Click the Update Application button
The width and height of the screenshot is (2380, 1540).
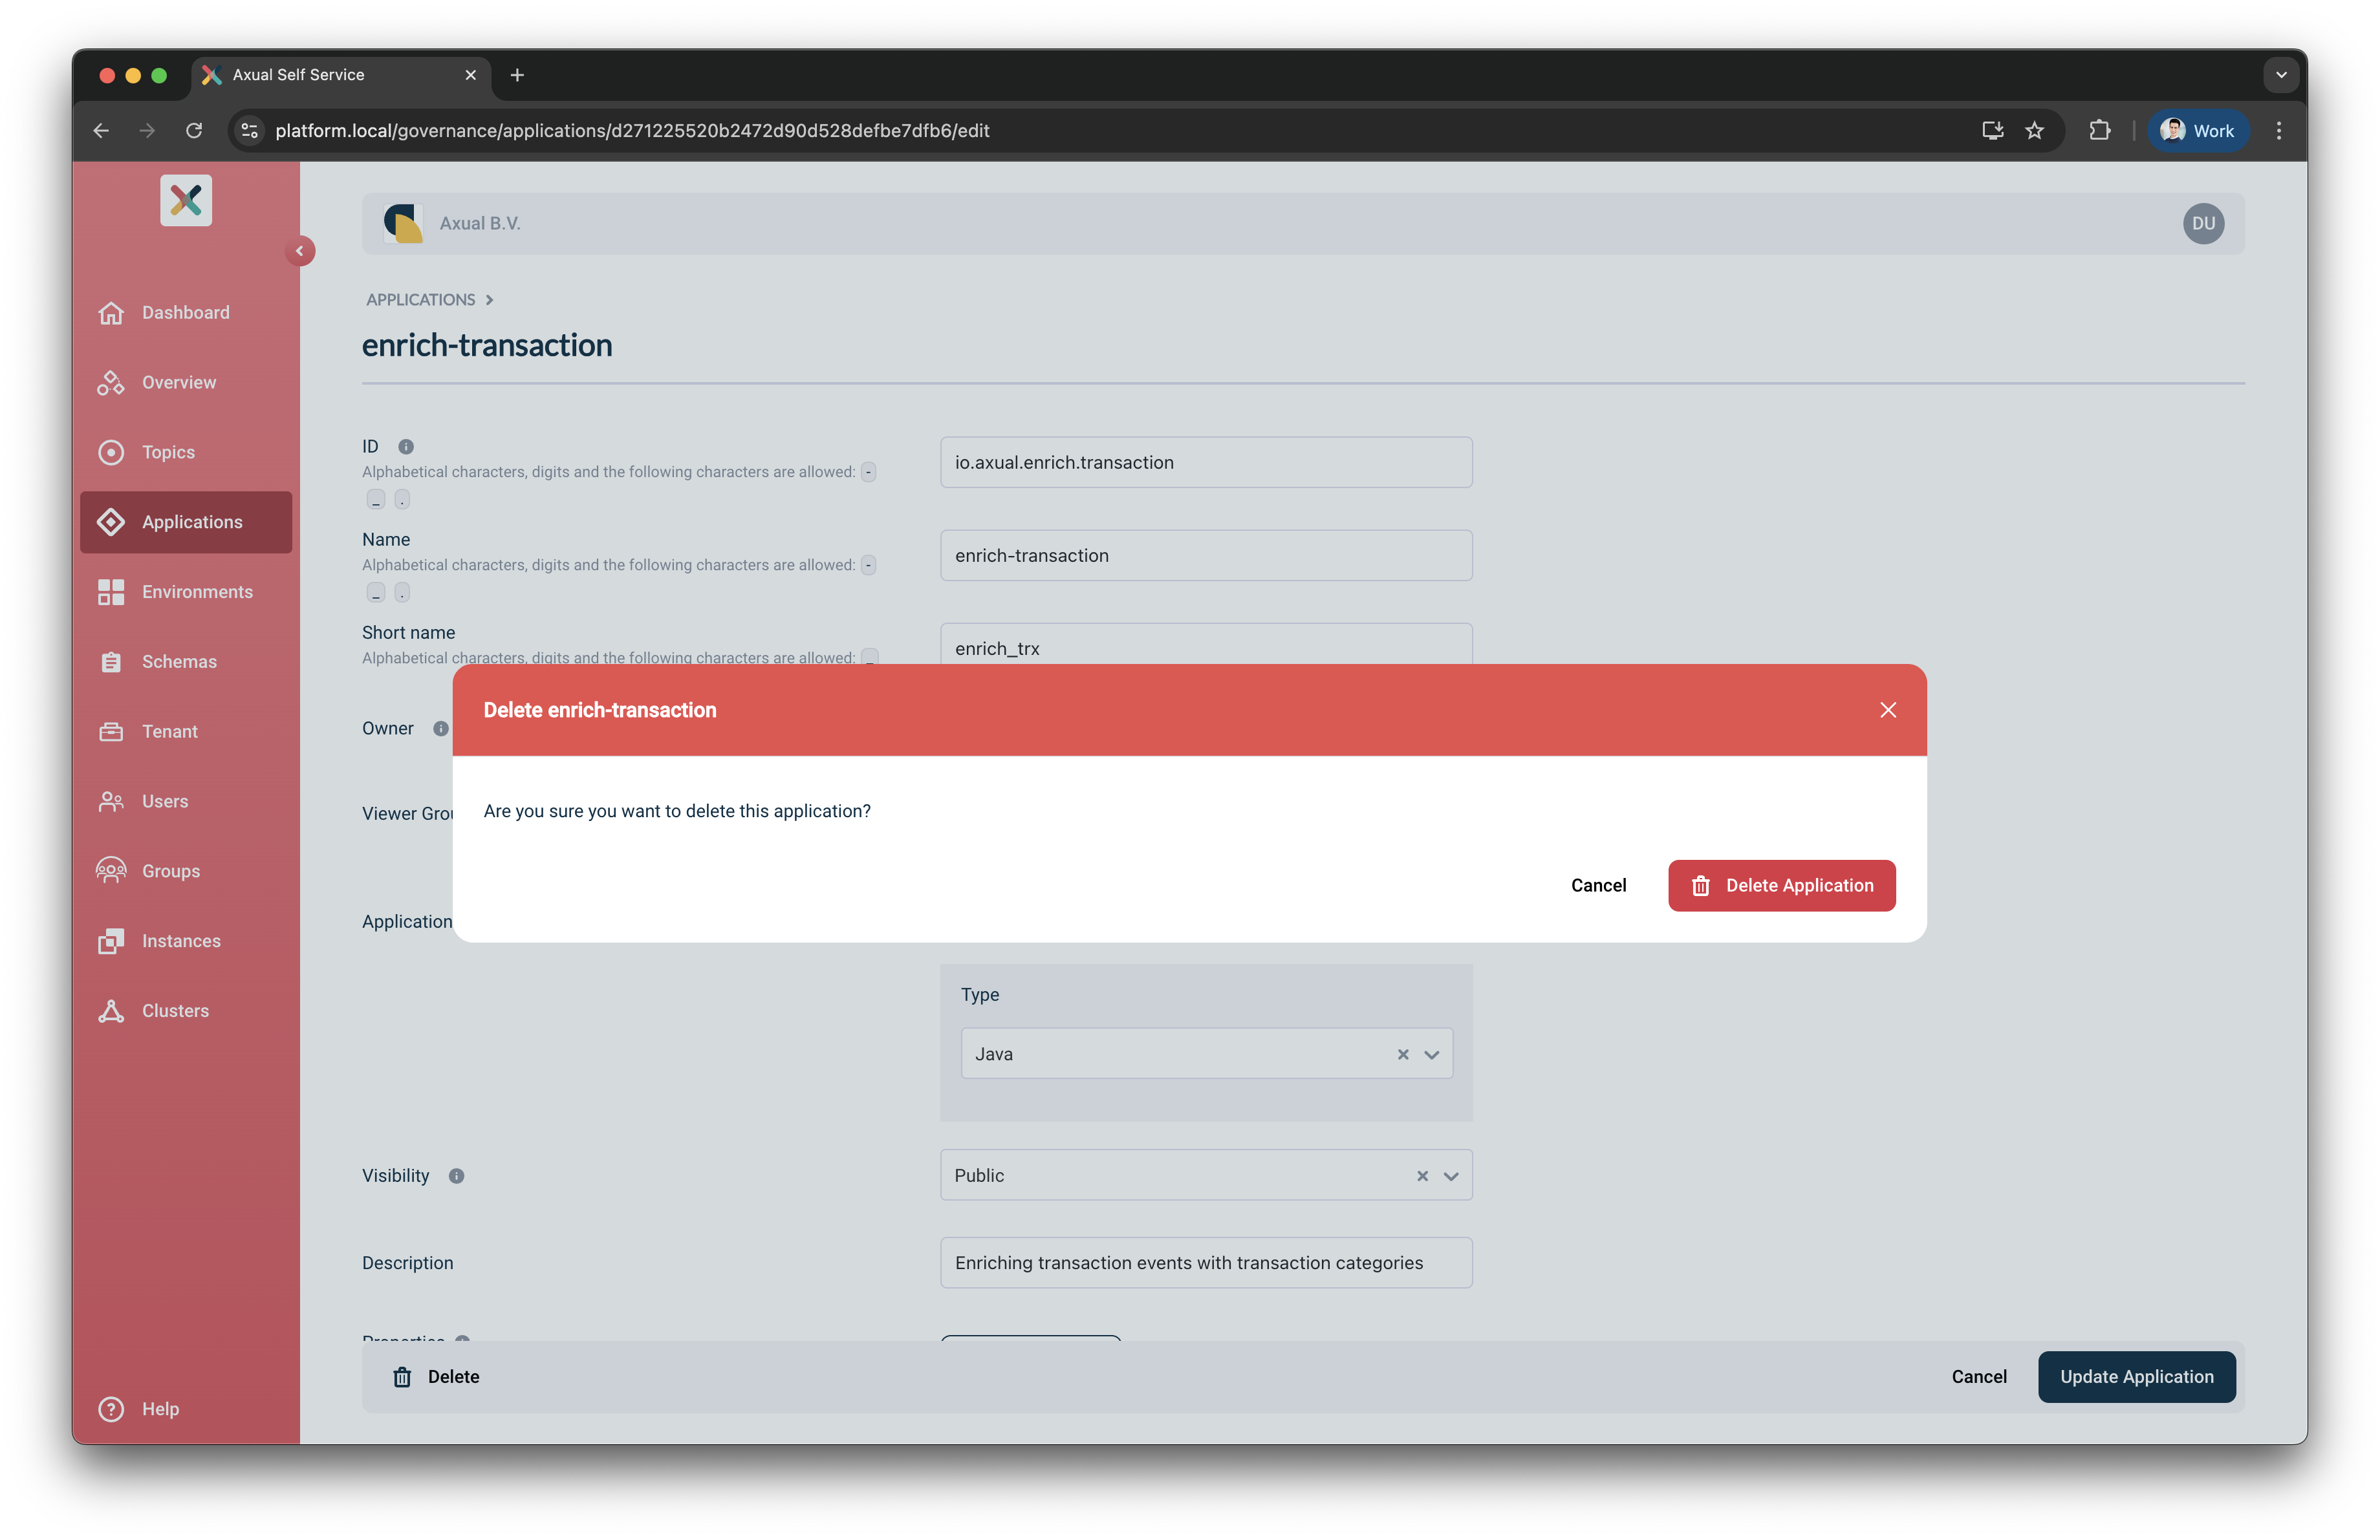click(2136, 1376)
